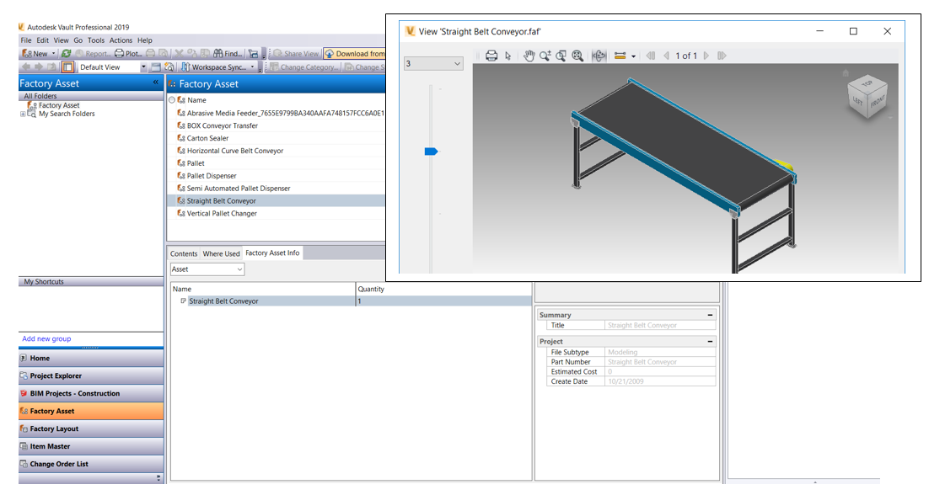This screenshot has height=495, width=929.
Task: Collapse the Project properties section
Action: (x=710, y=342)
